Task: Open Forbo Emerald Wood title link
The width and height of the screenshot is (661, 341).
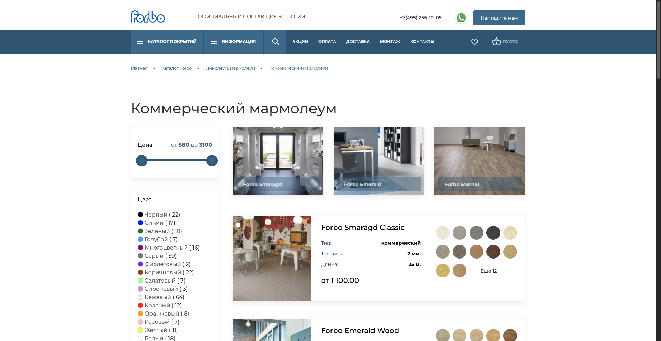Action: coord(360,331)
